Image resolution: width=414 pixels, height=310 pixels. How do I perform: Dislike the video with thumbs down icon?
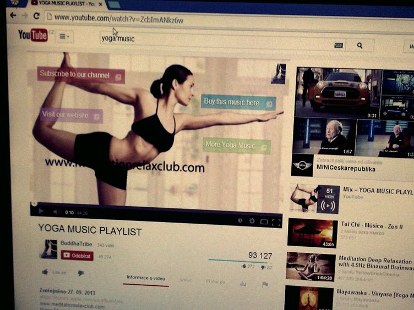click(81, 273)
